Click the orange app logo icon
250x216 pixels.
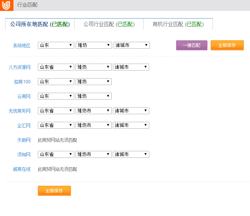point(6,5)
